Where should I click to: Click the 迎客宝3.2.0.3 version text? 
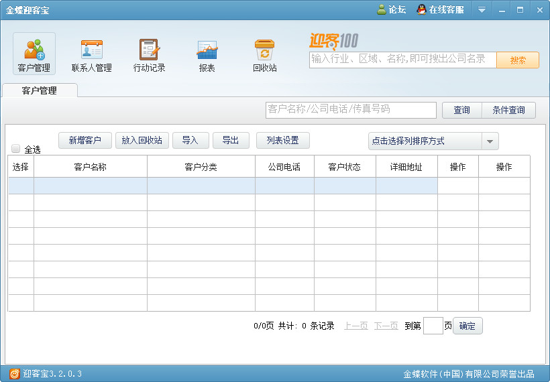click(52, 373)
